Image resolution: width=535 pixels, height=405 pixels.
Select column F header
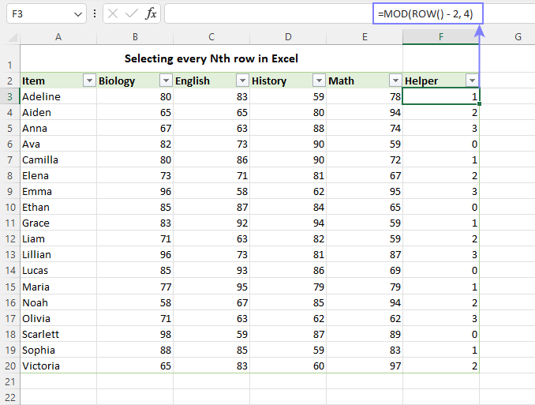pos(440,37)
